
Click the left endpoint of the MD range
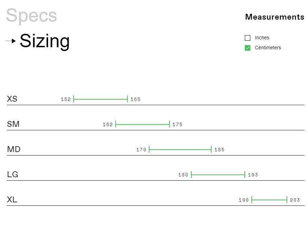150,149
